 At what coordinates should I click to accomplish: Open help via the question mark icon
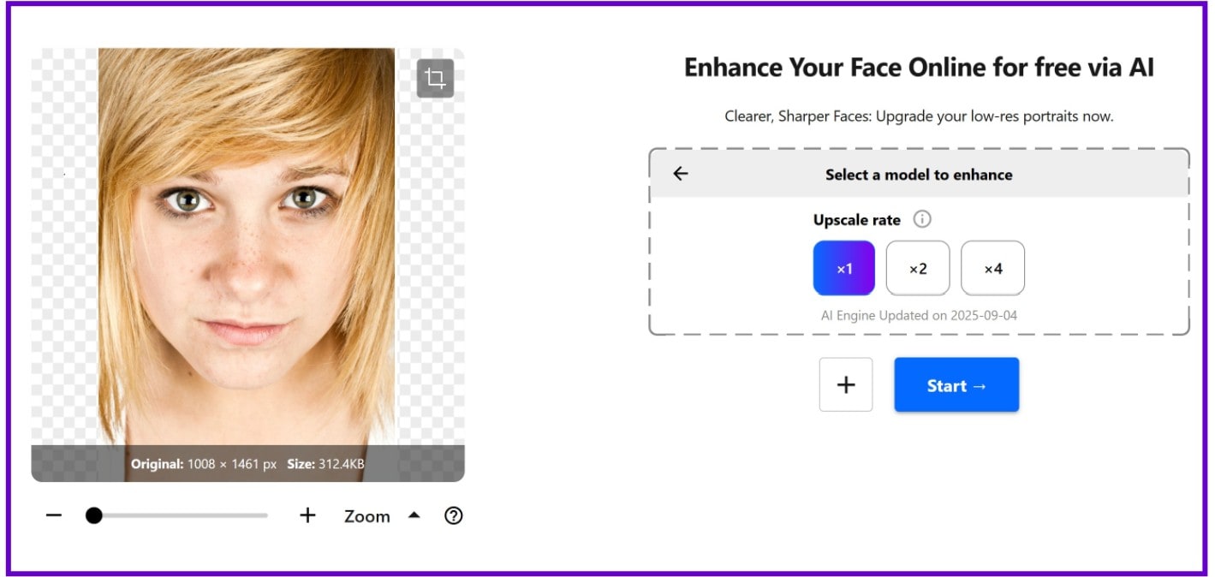coord(454,515)
